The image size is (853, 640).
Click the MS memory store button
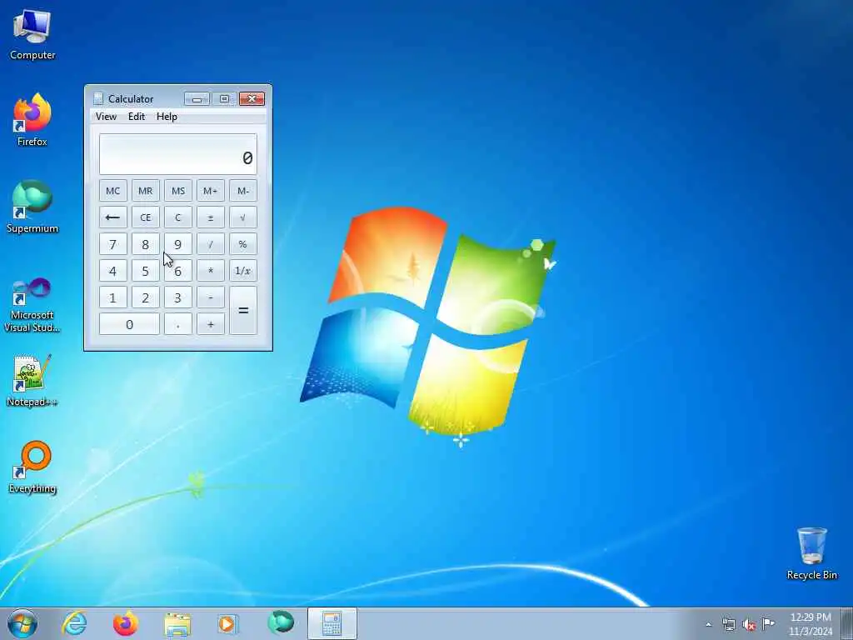coord(178,191)
